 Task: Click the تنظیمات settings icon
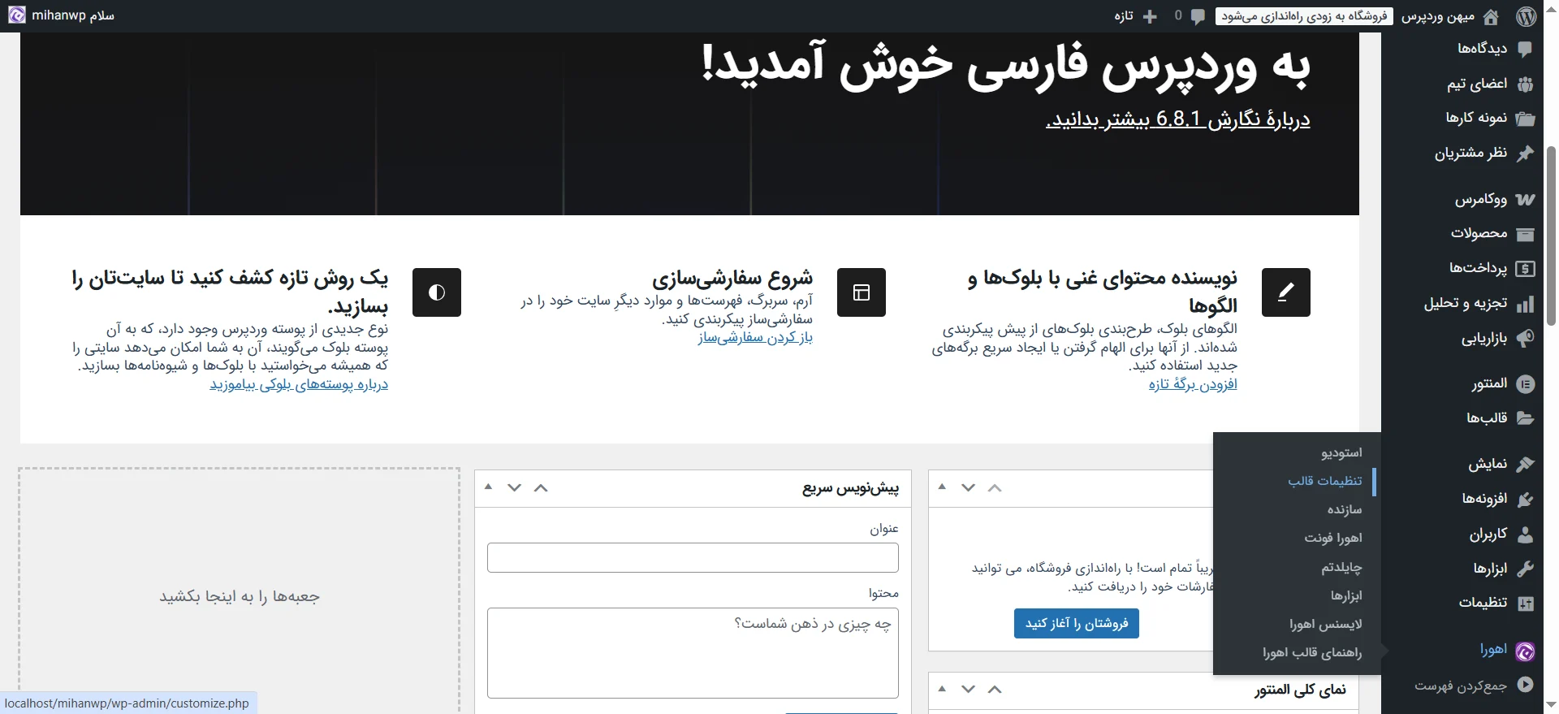[1525, 603]
